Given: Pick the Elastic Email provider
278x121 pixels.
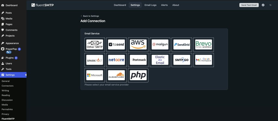Looking at the screenshot, I should [x=160, y=60].
